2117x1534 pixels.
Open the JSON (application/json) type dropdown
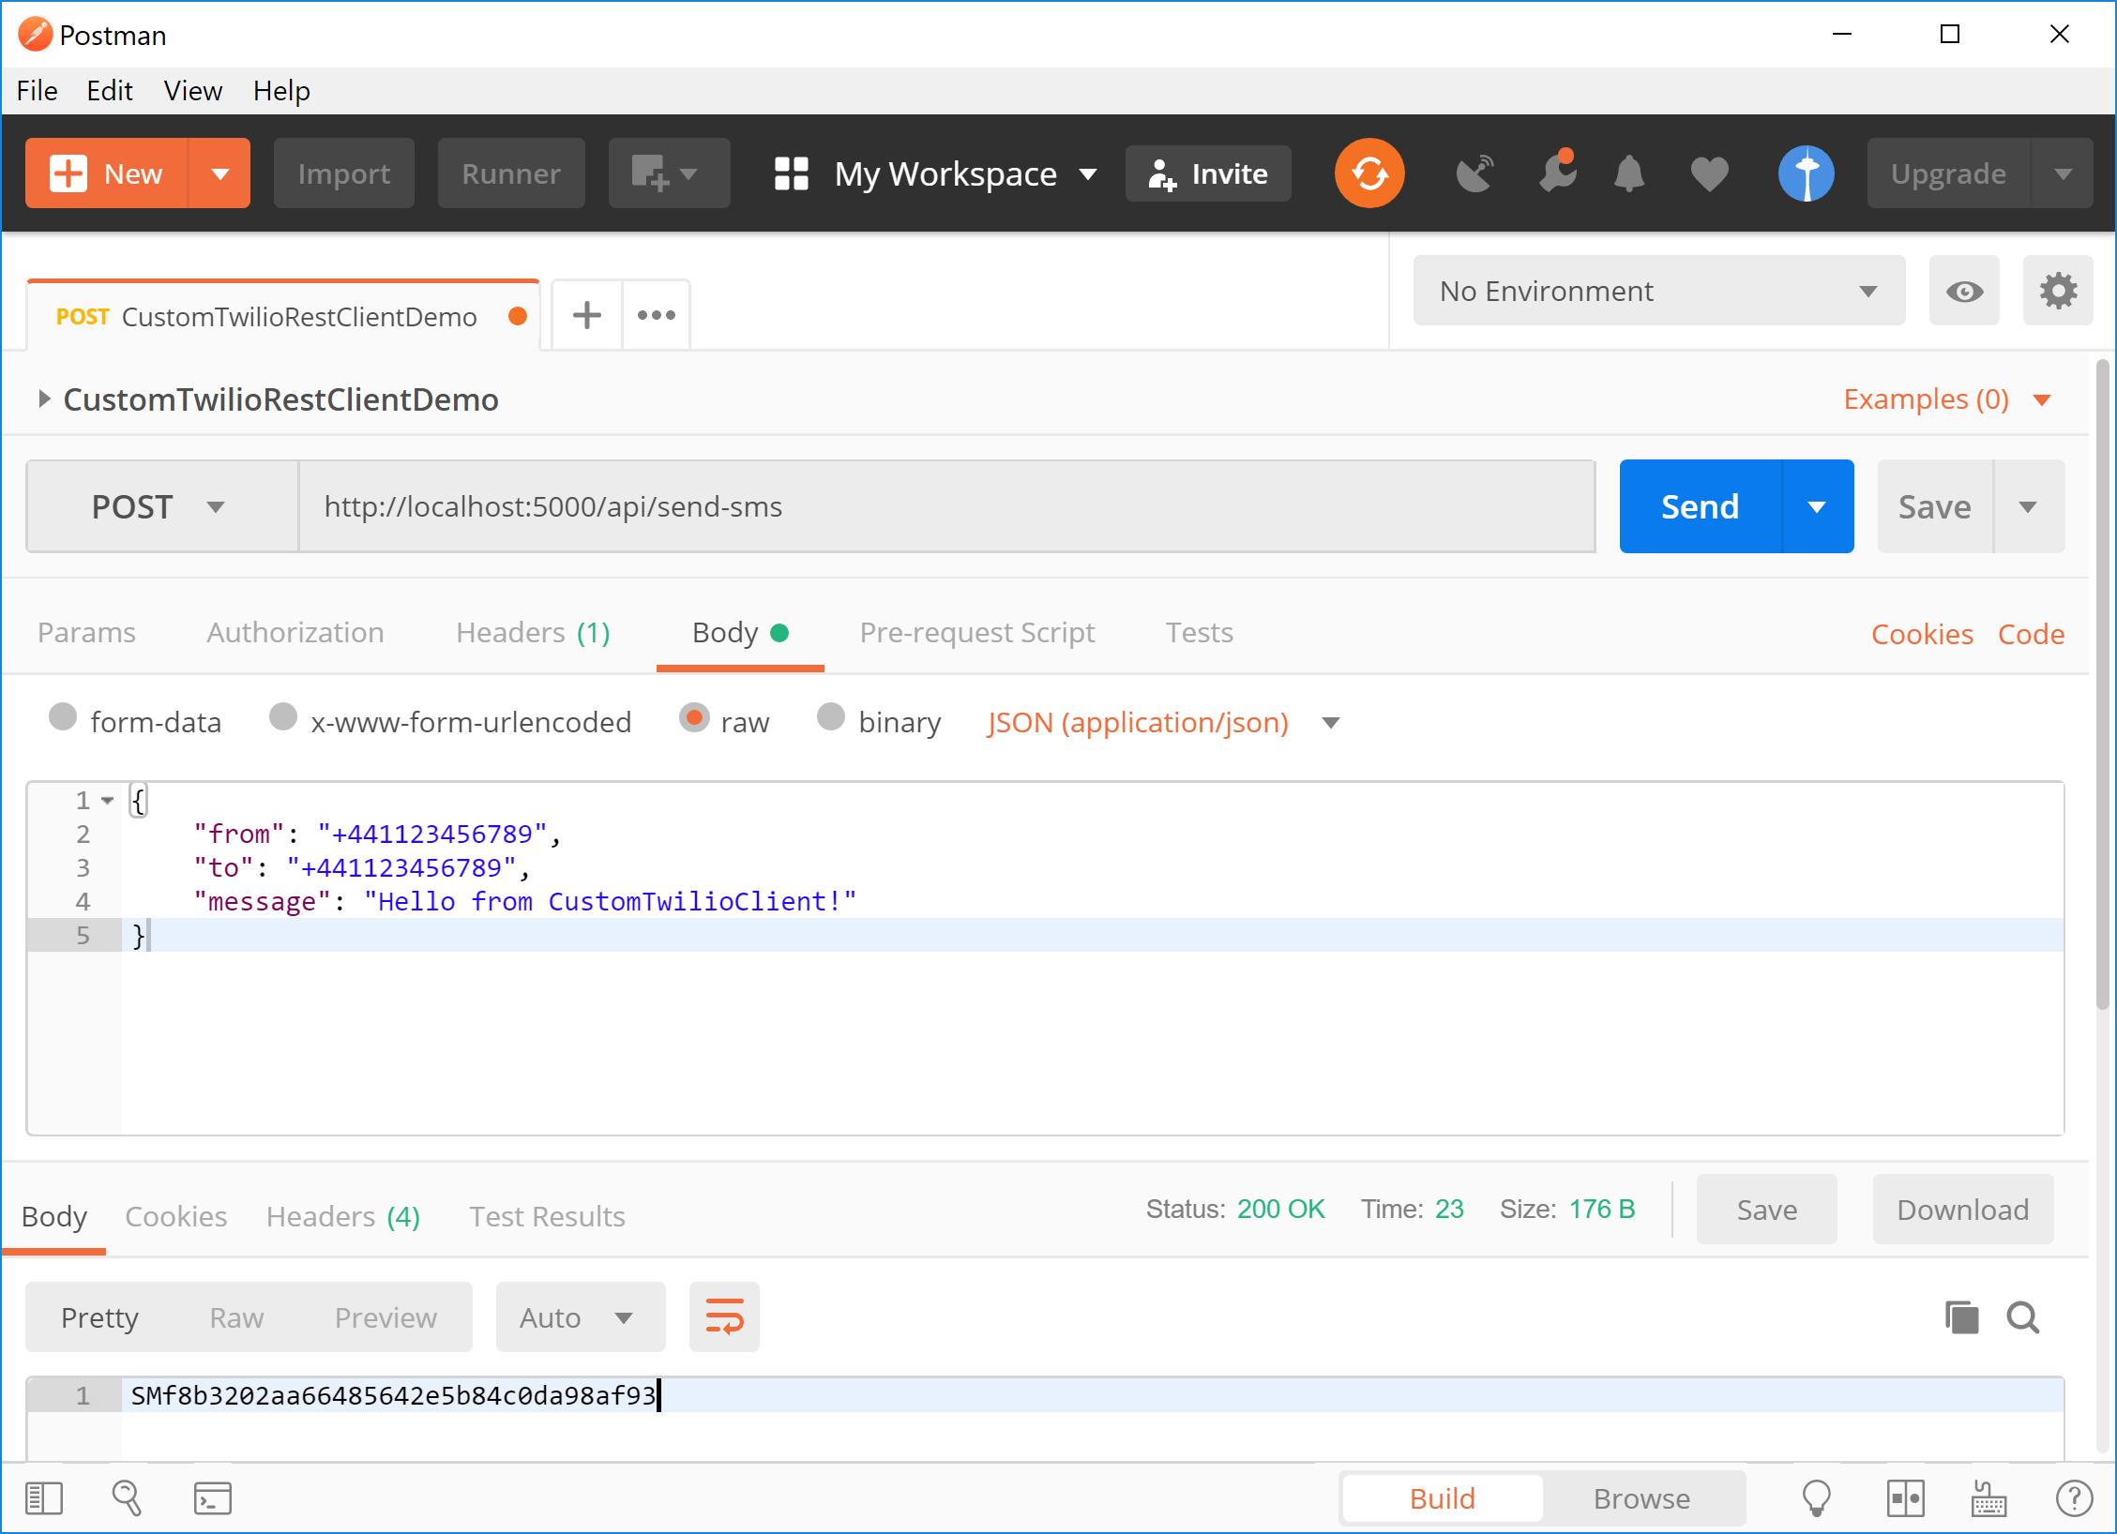pos(1163,722)
